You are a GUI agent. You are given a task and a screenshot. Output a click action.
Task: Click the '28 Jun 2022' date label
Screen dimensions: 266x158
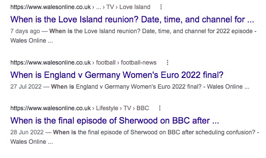(x=27, y=132)
